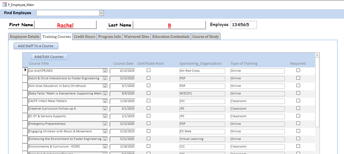Click course date 2/18/2020
This screenshot has width=344, height=154.
(122, 147)
